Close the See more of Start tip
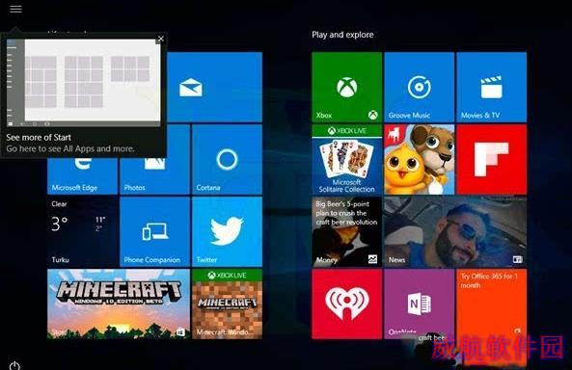 pos(160,39)
